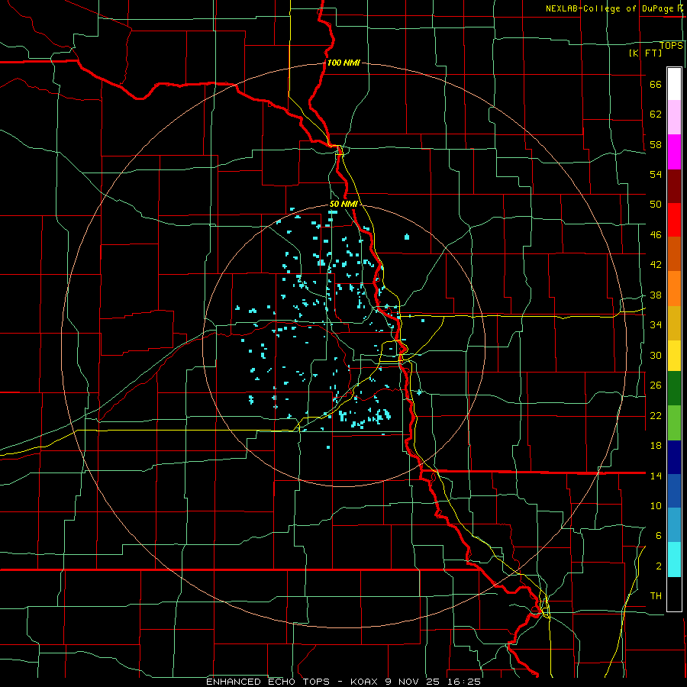The image size is (687, 687).
Task: Click the dark green swatch near 26
Action: (674, 389)
